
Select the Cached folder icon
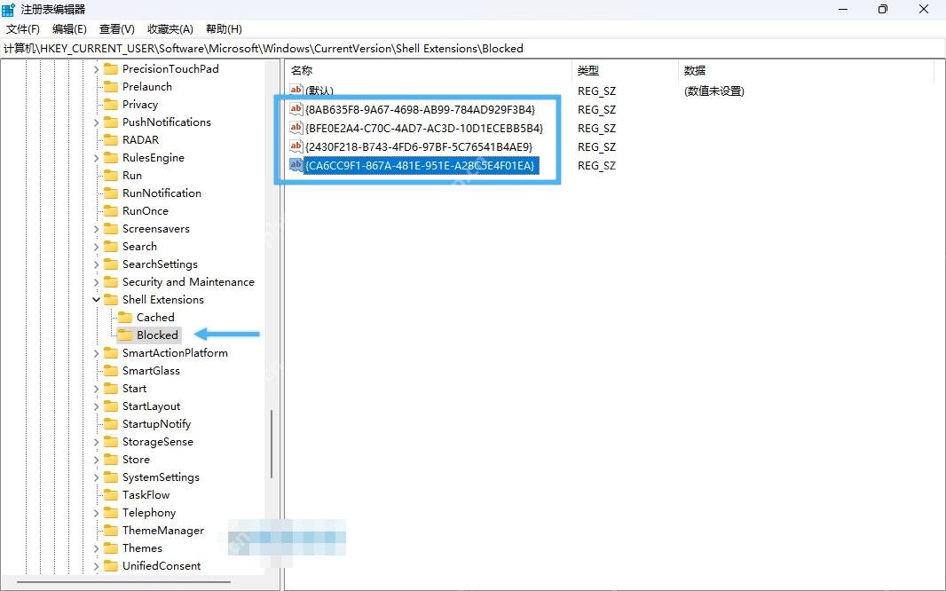(125, 317)
